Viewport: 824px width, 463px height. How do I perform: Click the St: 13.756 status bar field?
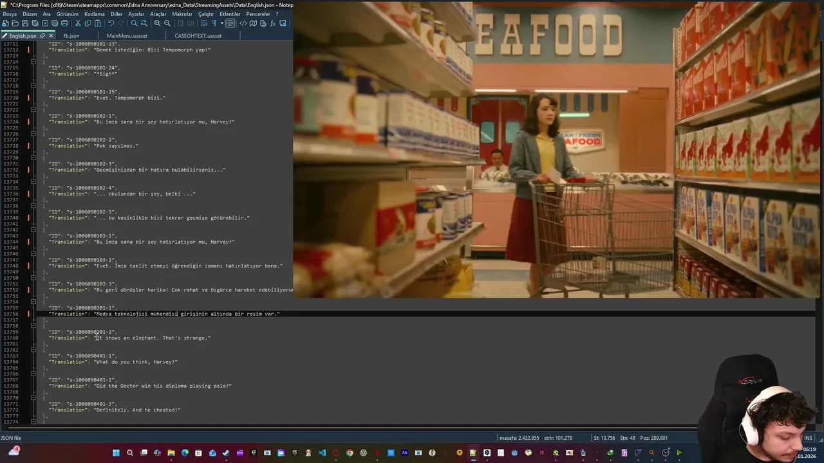[605, 438]
